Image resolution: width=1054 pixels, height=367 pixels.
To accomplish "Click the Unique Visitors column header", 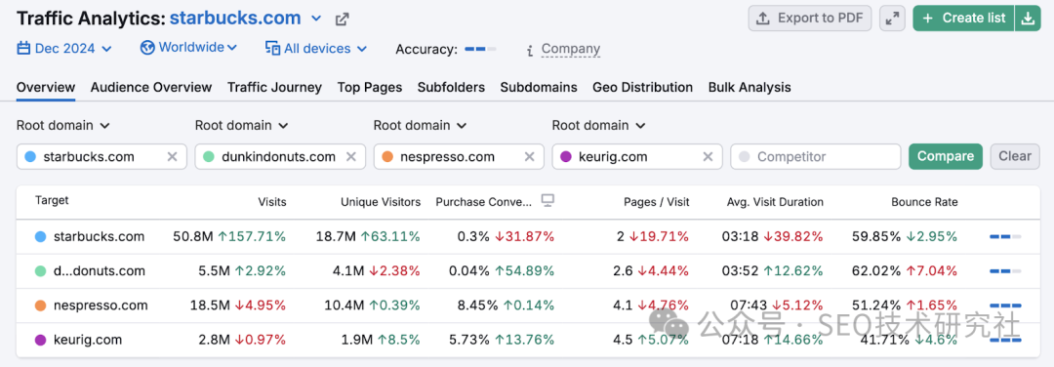I will (x=381, y=202).
